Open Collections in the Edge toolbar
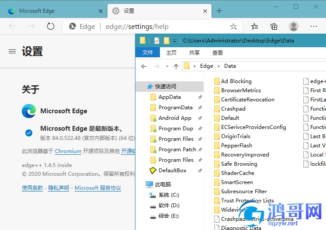326x230 pixels. point(274,26)
